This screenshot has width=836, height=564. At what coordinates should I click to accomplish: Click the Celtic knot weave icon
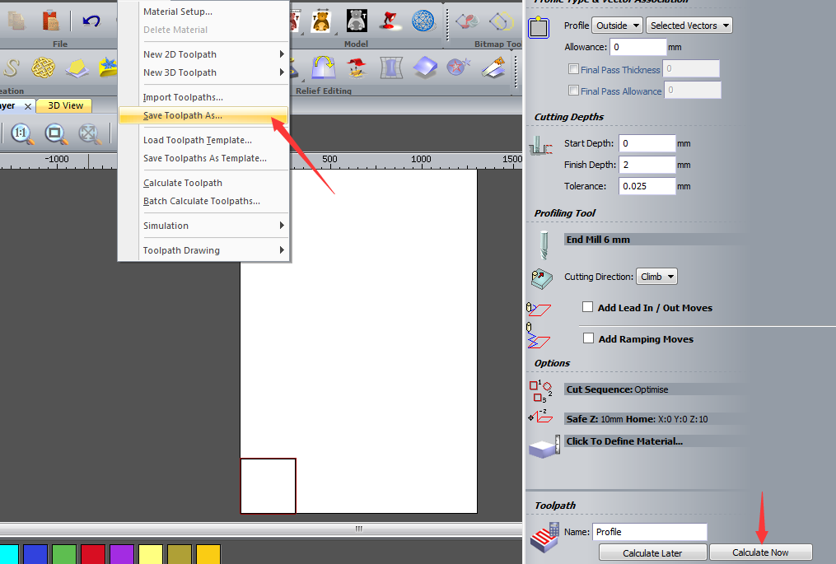(x=42, y=67)
